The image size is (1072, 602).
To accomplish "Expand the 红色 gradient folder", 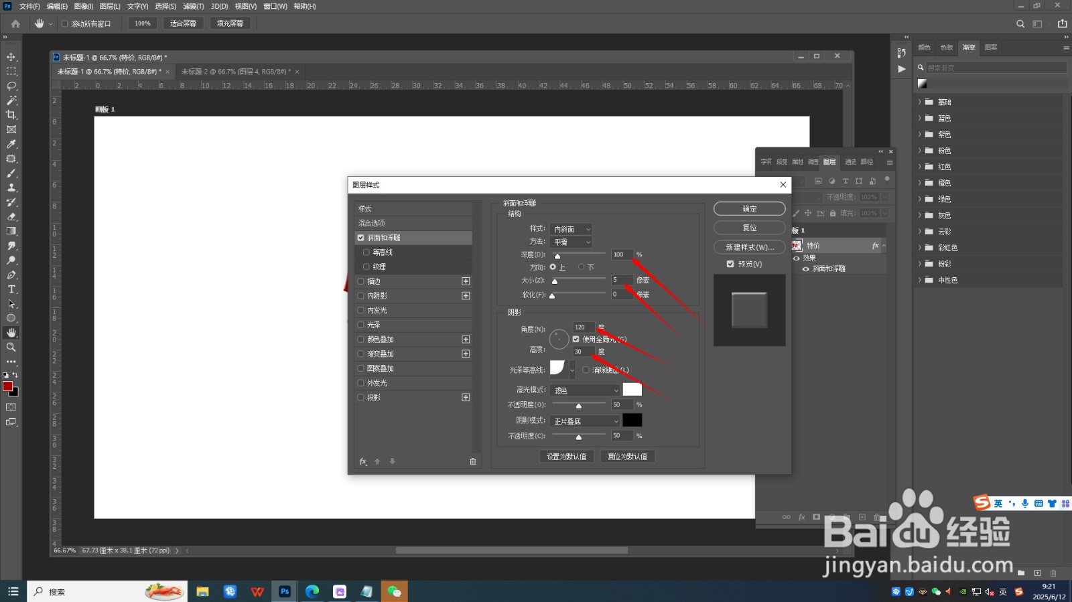I will 920,167.
